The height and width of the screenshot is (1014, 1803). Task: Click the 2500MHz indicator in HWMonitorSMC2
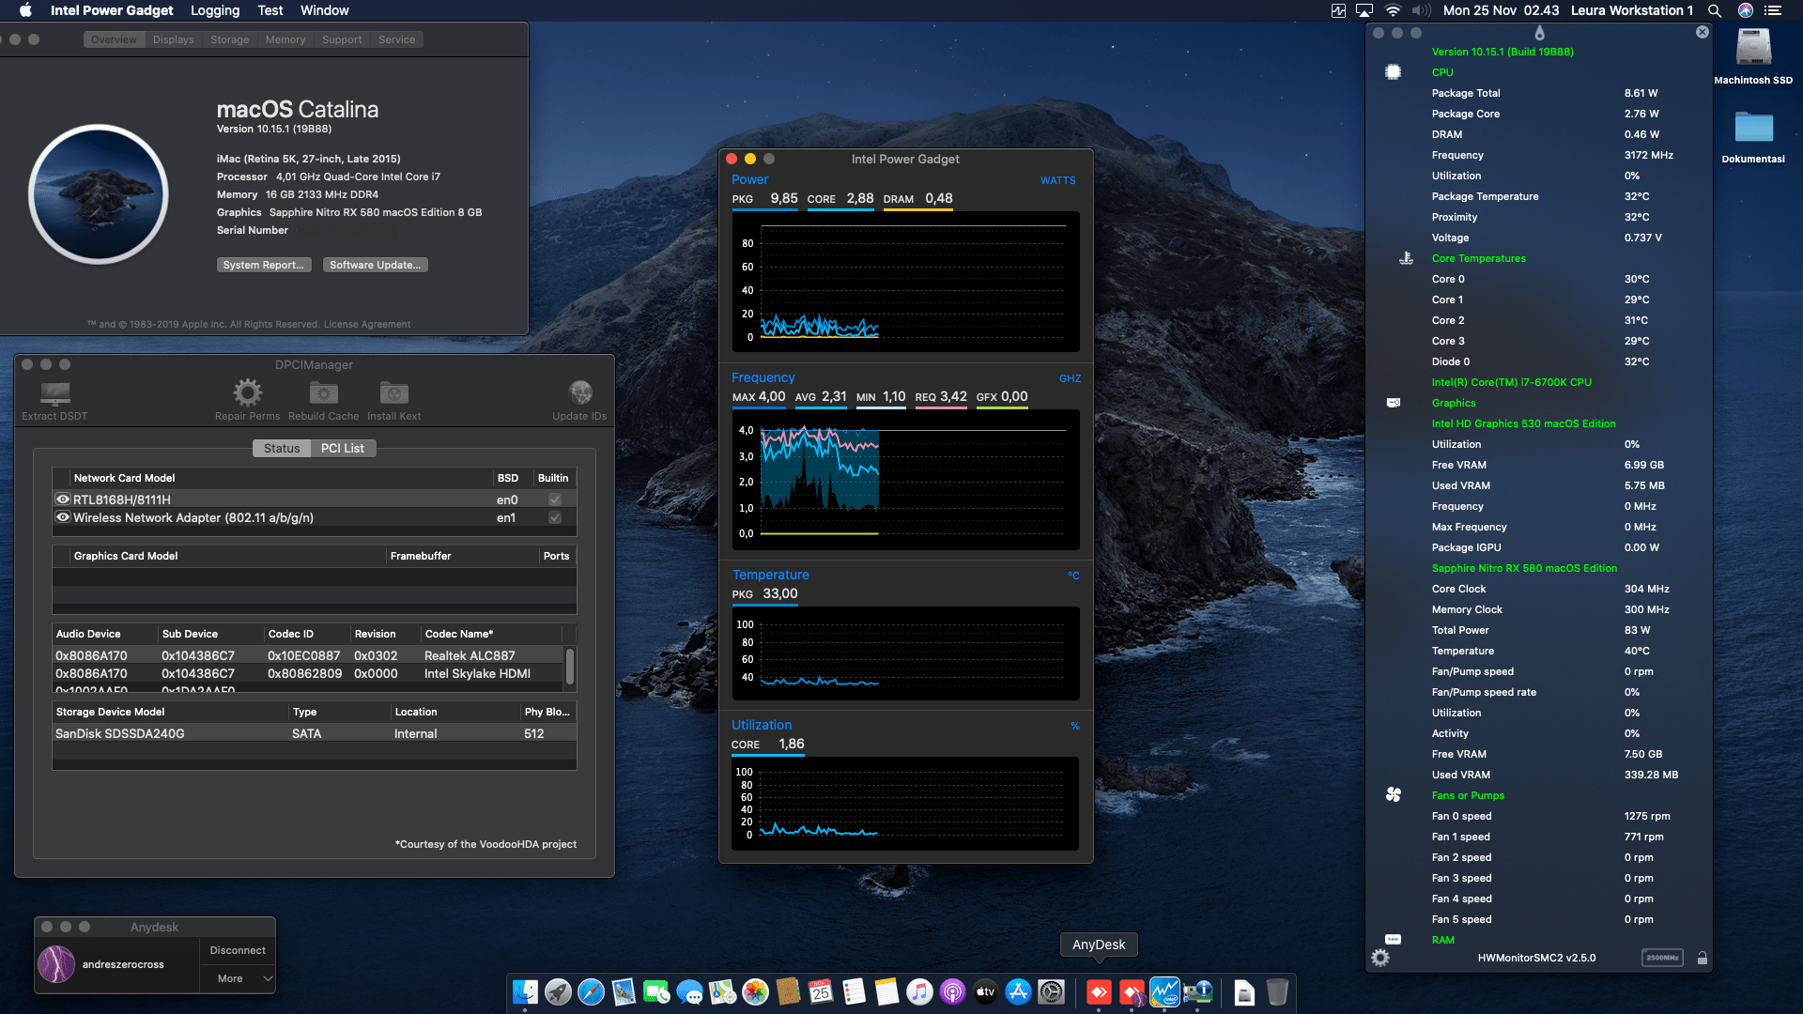click(x=1662, y=958)
